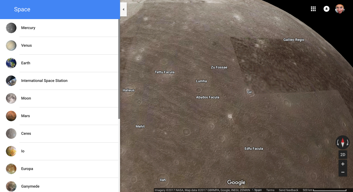Zoom in with the plus button

click(x=343, y=164)
